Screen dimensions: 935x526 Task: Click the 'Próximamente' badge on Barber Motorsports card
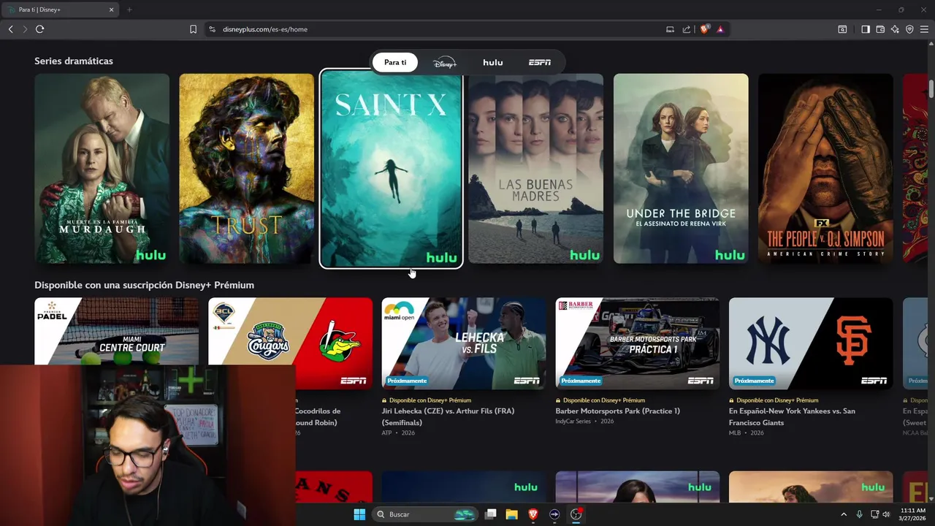pos(581,381)
